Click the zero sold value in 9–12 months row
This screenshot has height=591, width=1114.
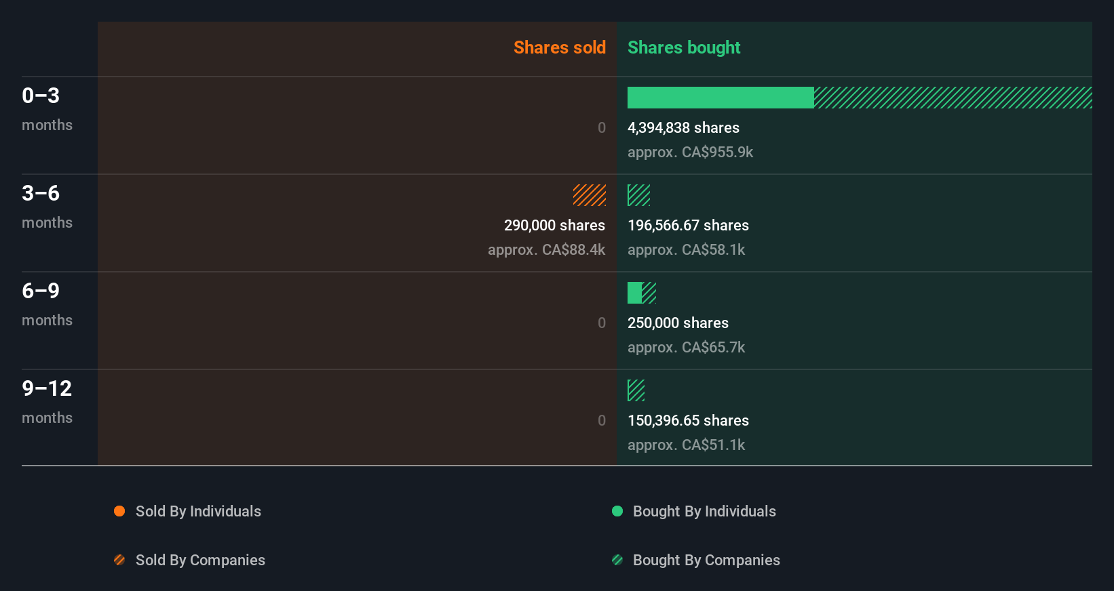601,420
